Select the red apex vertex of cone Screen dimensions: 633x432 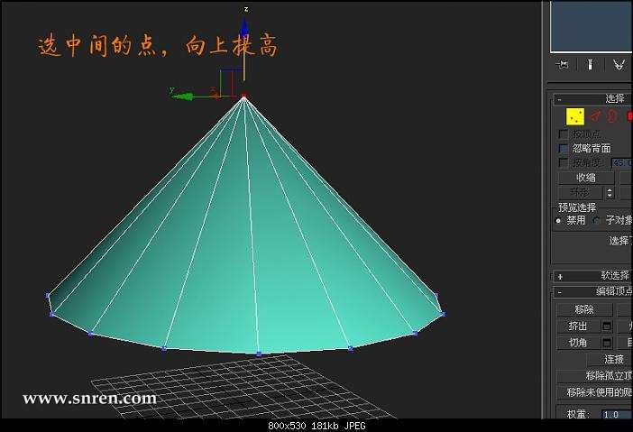243,96
